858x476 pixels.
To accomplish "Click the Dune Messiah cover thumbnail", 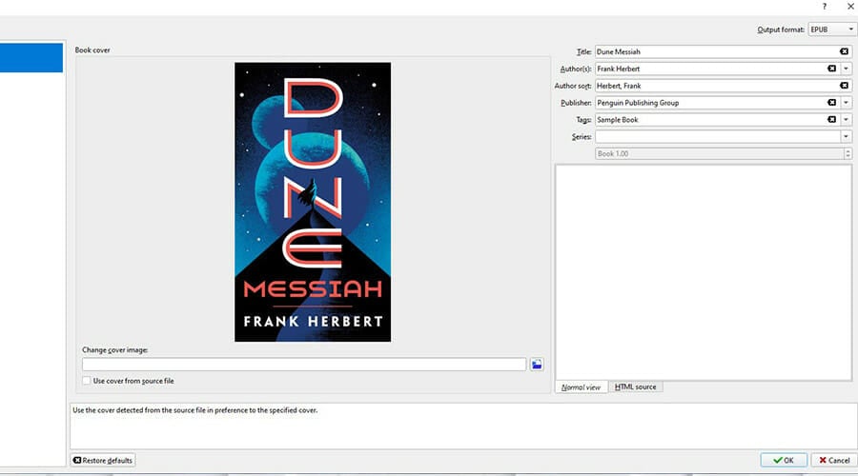I will 313,202.
